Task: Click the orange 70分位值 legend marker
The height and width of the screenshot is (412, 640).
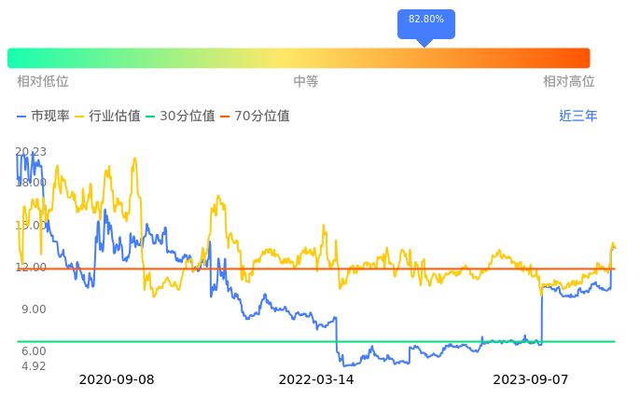Action: (x=225, y=117)
